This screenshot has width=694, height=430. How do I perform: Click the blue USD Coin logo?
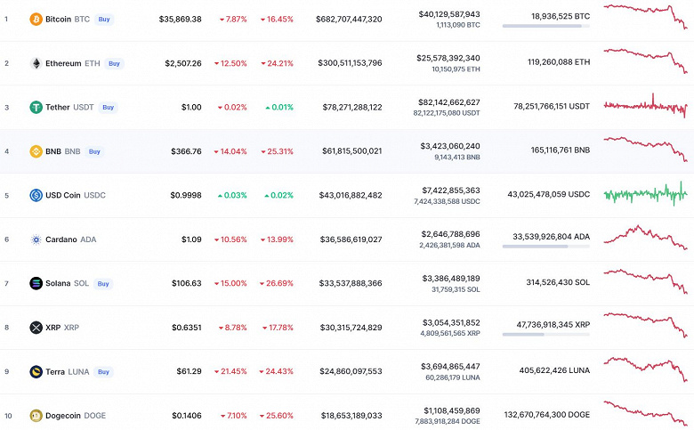point(36,195)
